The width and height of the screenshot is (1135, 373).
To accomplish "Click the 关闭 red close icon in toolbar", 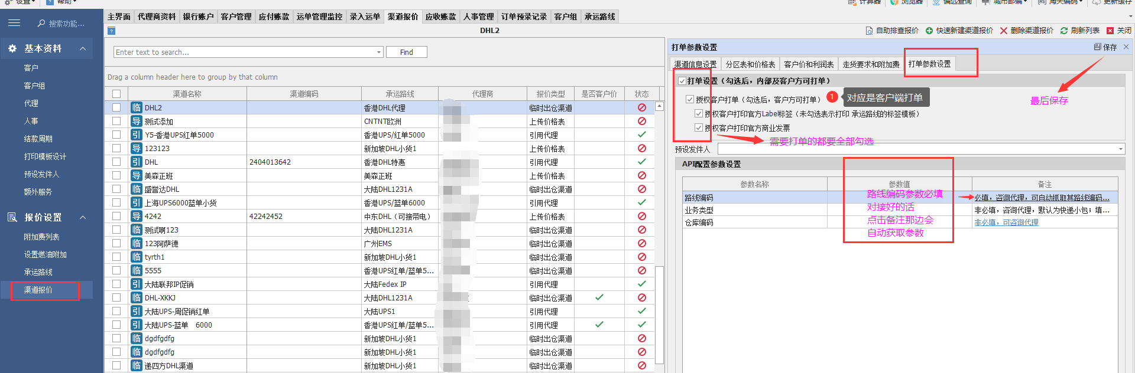I will (x=1110, y=31).
